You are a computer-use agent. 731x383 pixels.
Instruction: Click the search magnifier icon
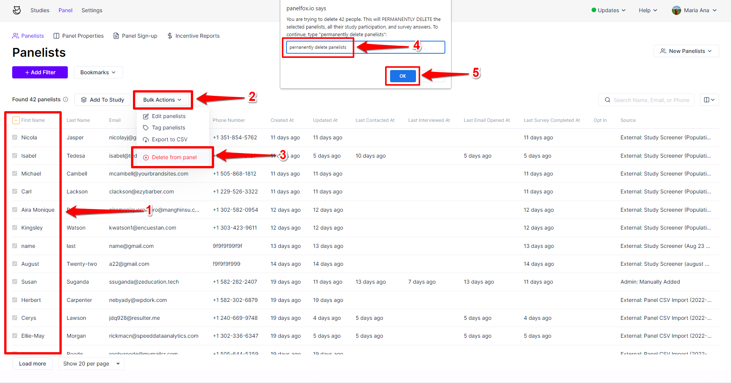[608, 100]
